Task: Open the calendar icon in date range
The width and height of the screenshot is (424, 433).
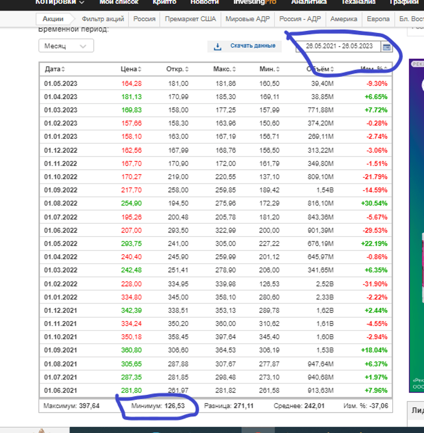Action: (386, 47)
